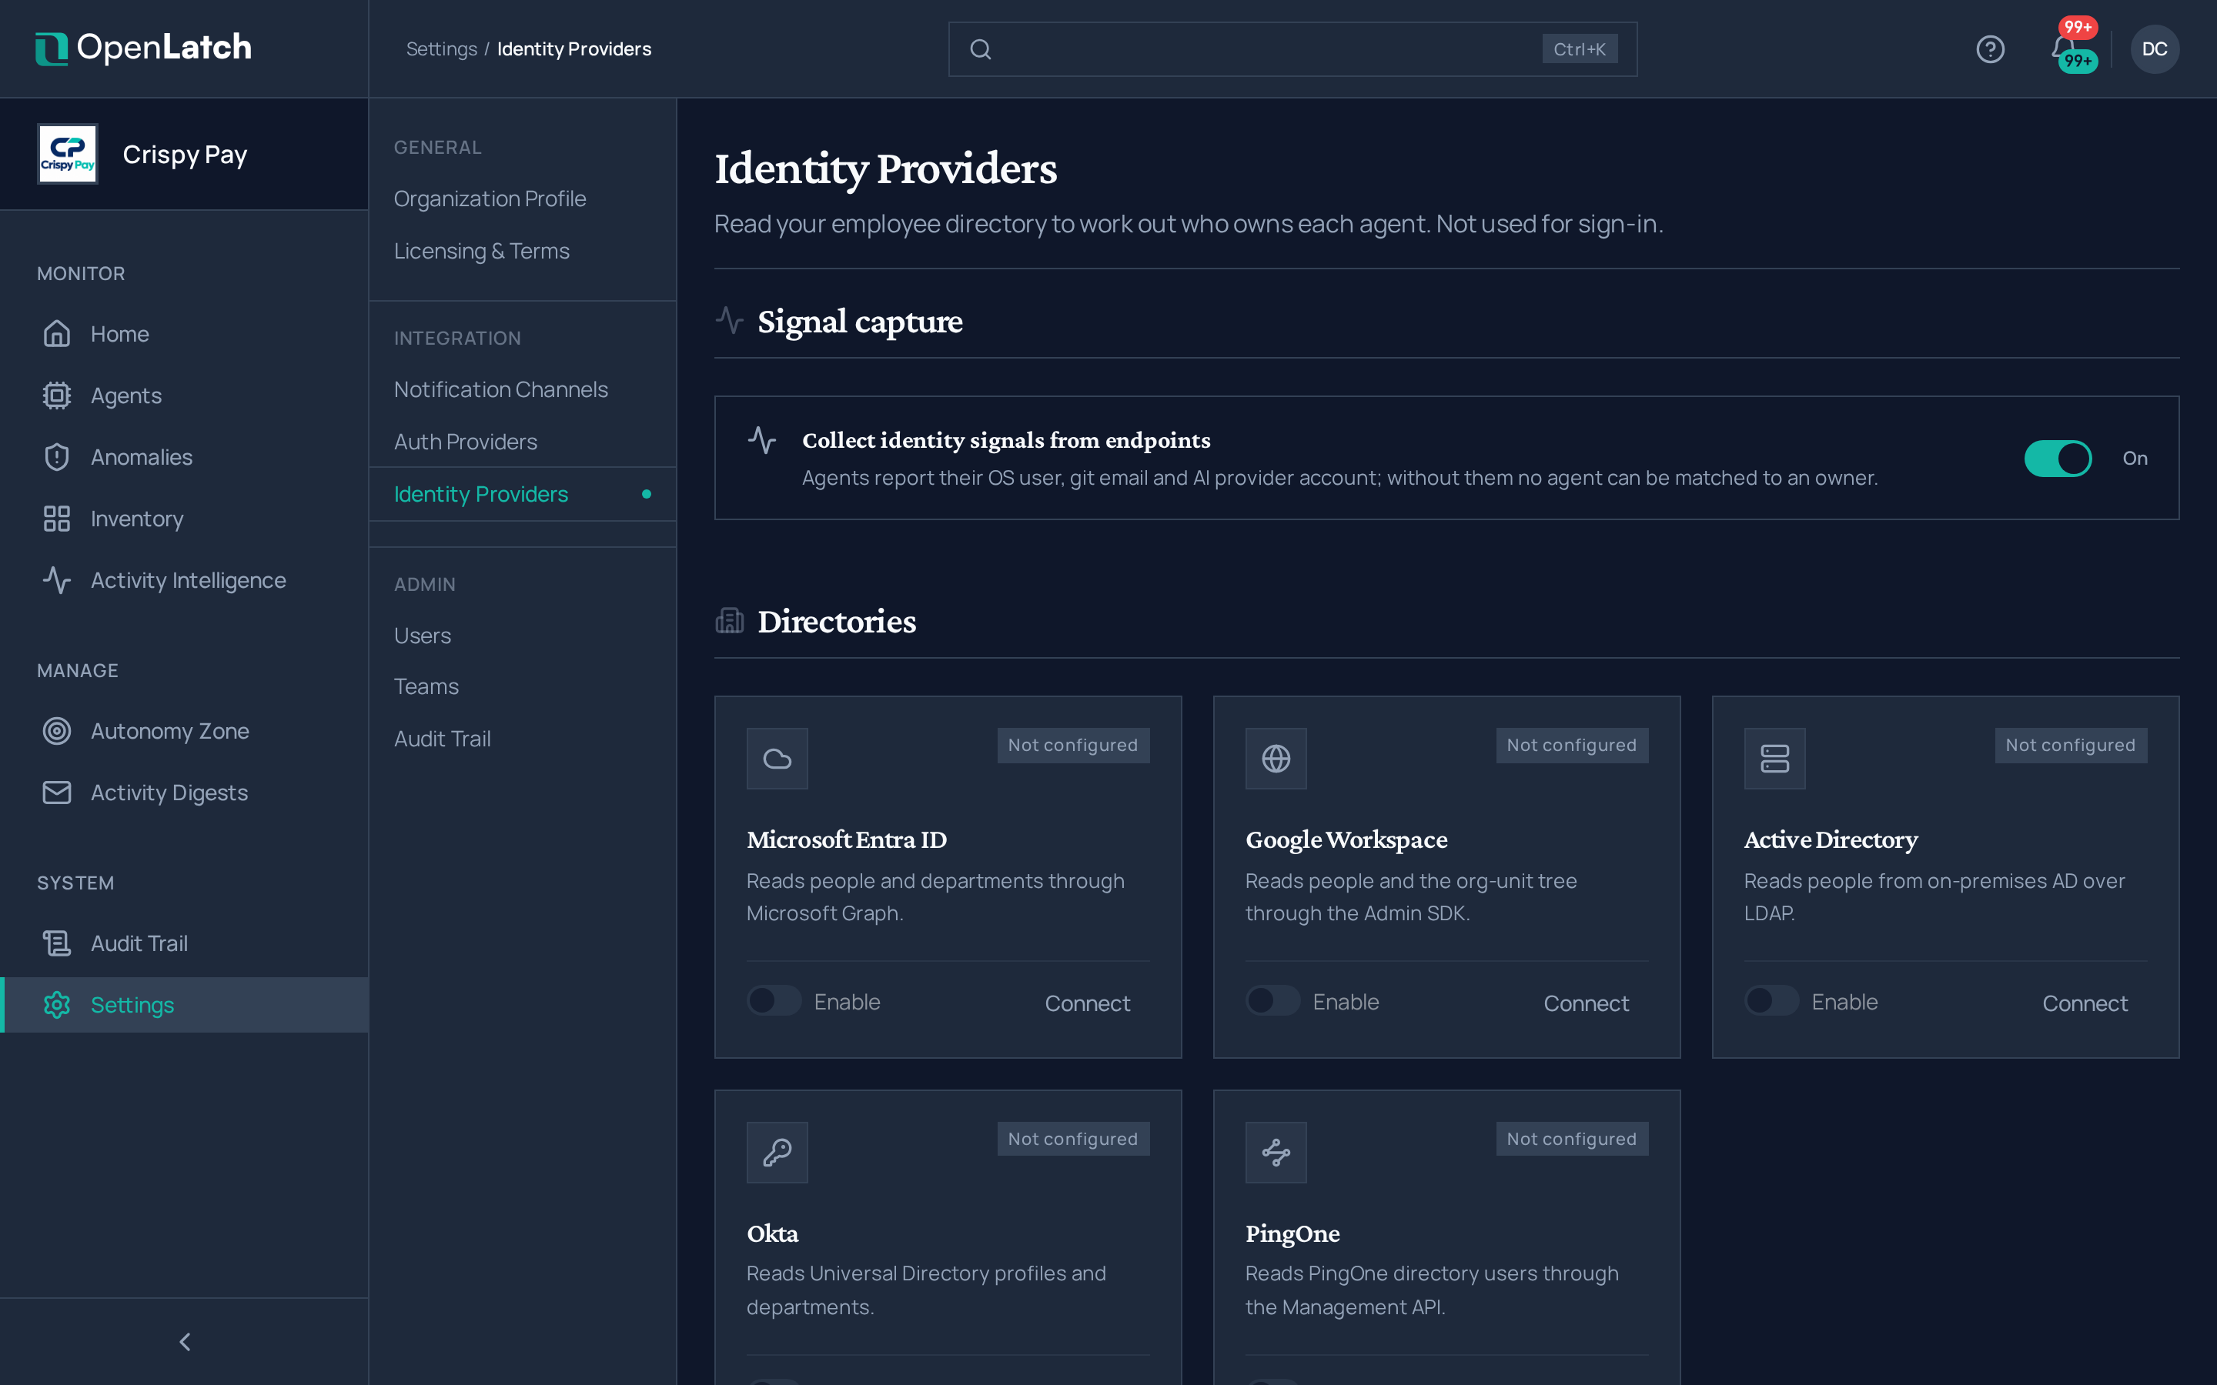
Task: Open the notifications bell icon
Action: (x=2063, y=48)
